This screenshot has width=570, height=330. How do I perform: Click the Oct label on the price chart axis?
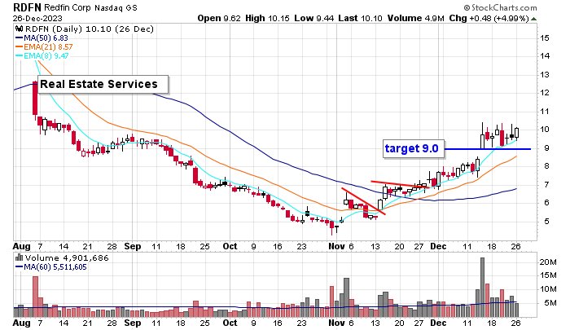pos(230,247)
